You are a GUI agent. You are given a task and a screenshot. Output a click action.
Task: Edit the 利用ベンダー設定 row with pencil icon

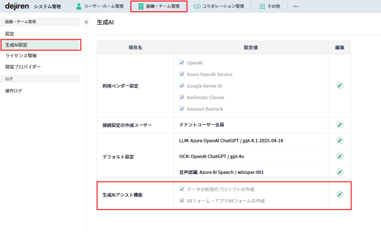pos(339,85)
